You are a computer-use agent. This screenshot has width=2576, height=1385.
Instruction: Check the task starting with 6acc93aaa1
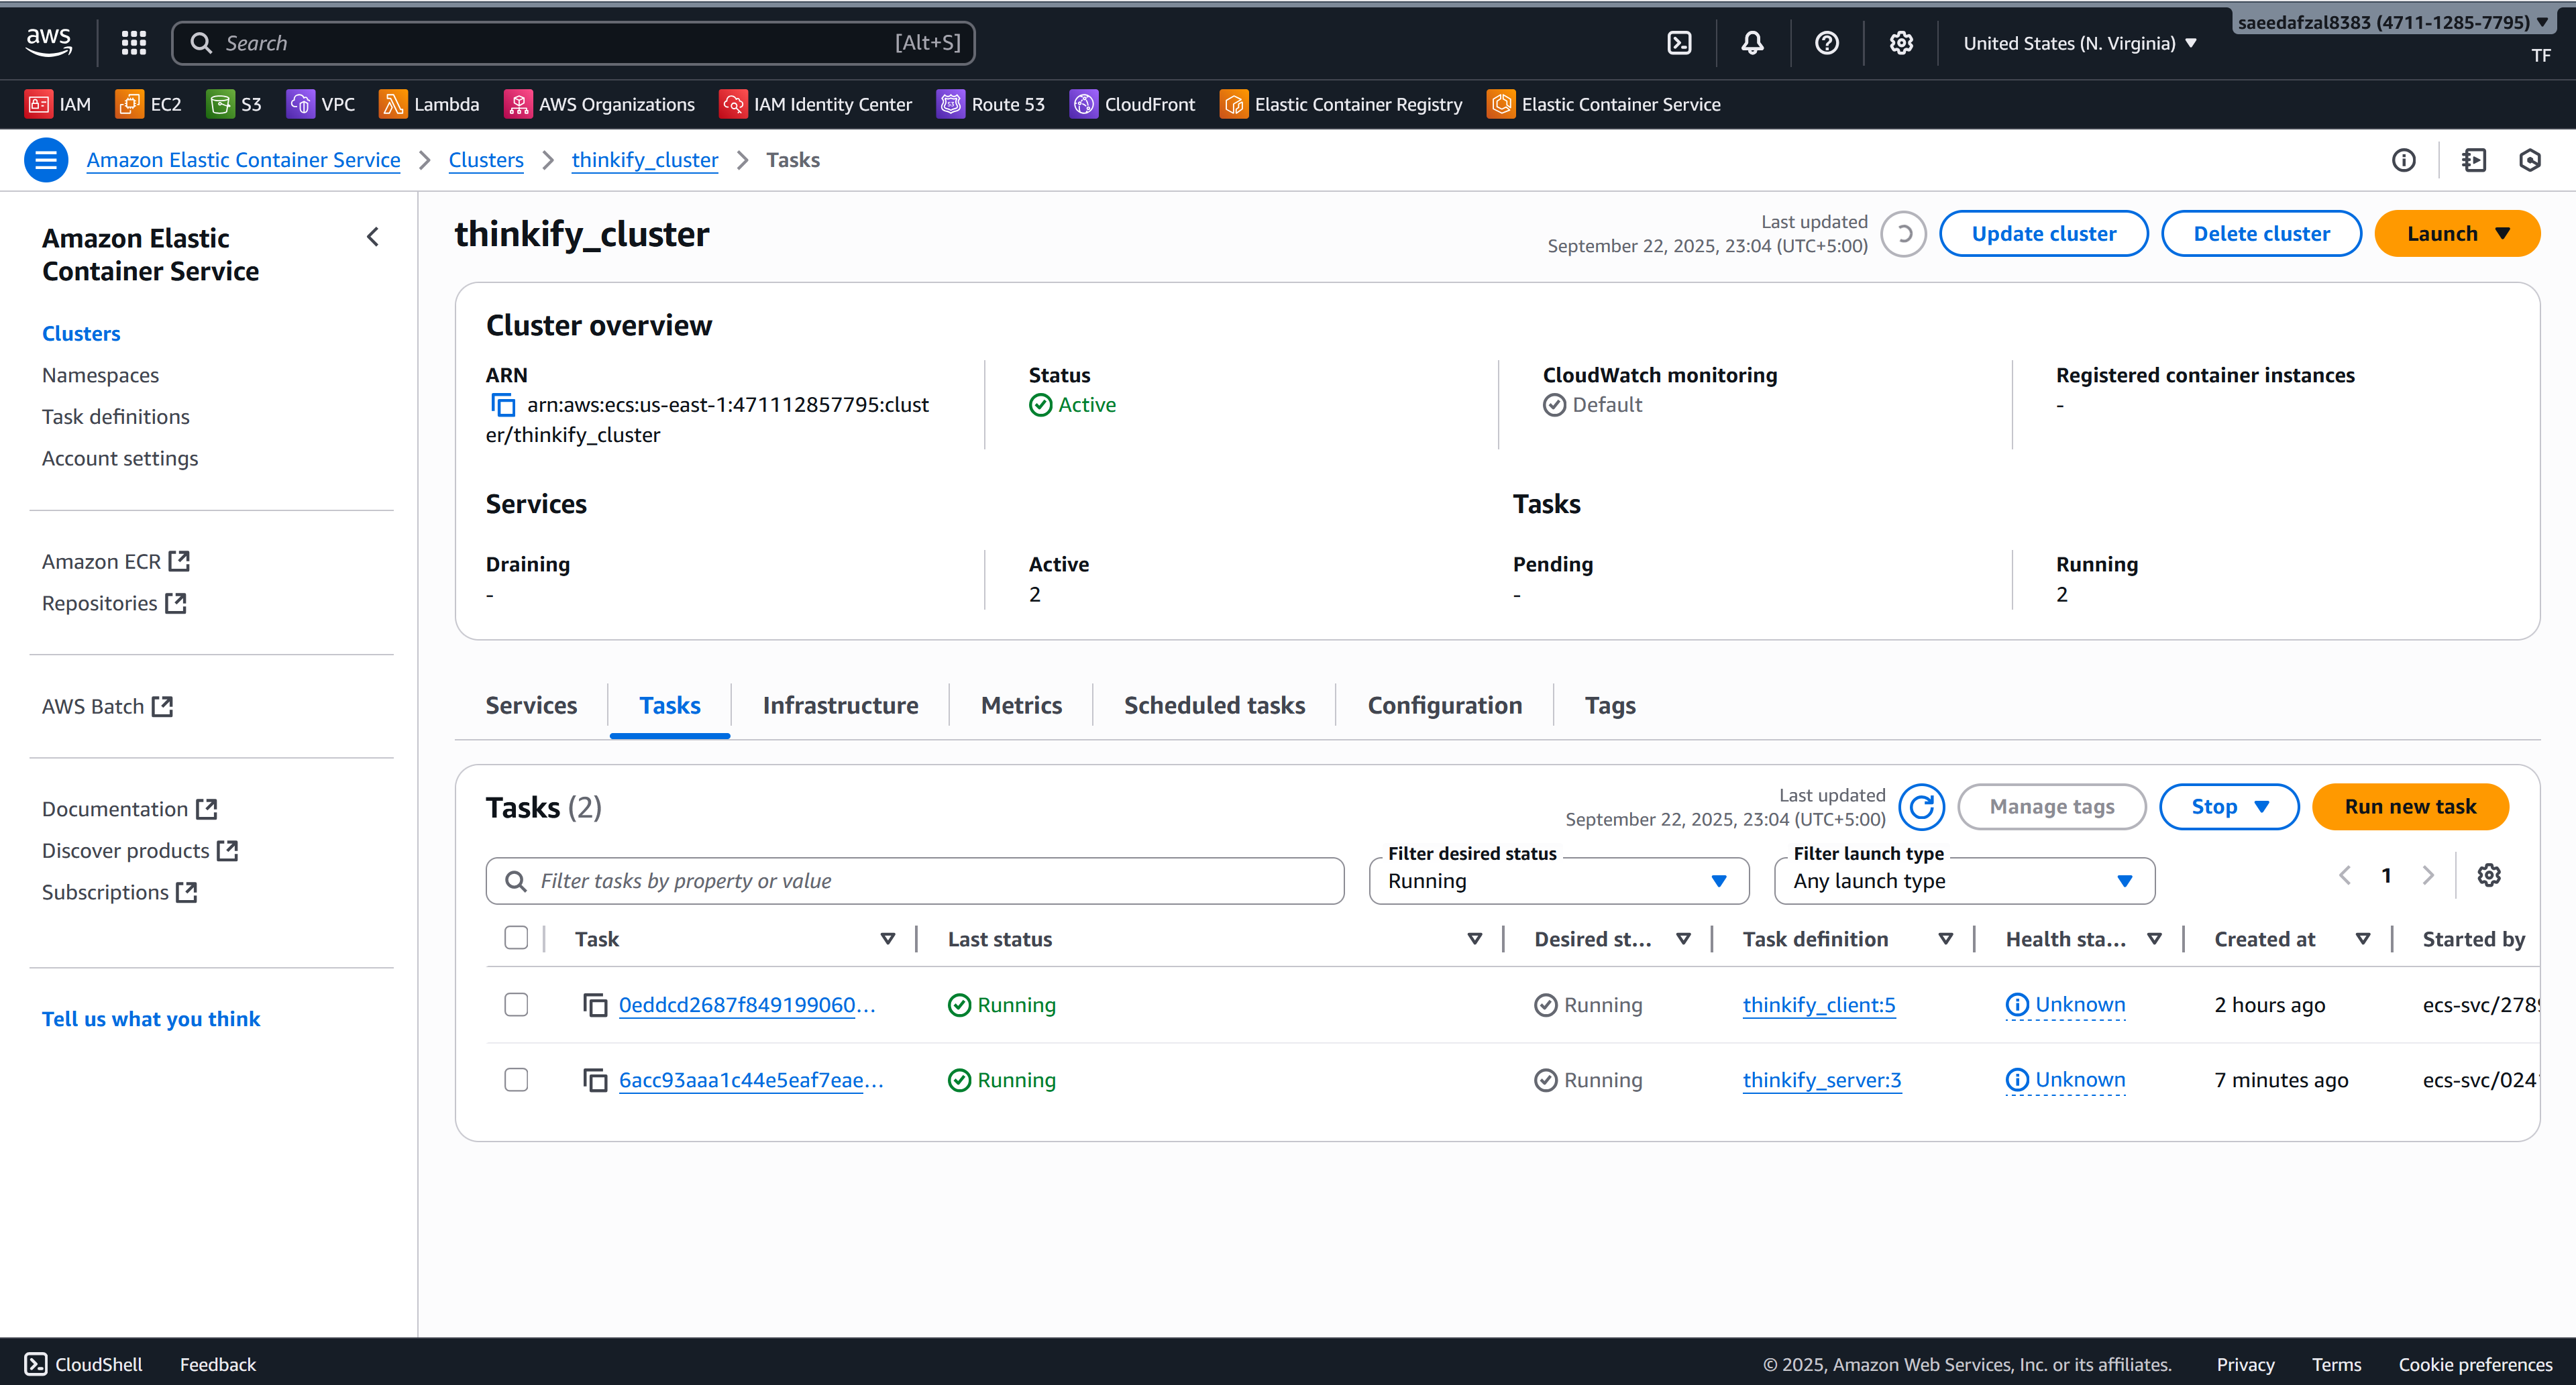coord(516,1080)
